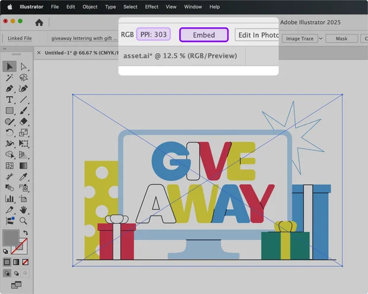Viewport: 368px width, 294px height.
Task: Swap fill and stroke colors
Action: (26, 232)
